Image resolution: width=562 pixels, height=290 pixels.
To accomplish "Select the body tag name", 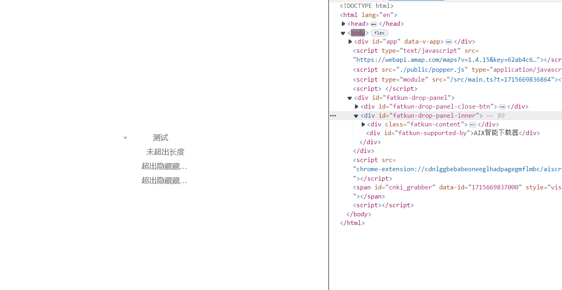I will coord(358,33).
